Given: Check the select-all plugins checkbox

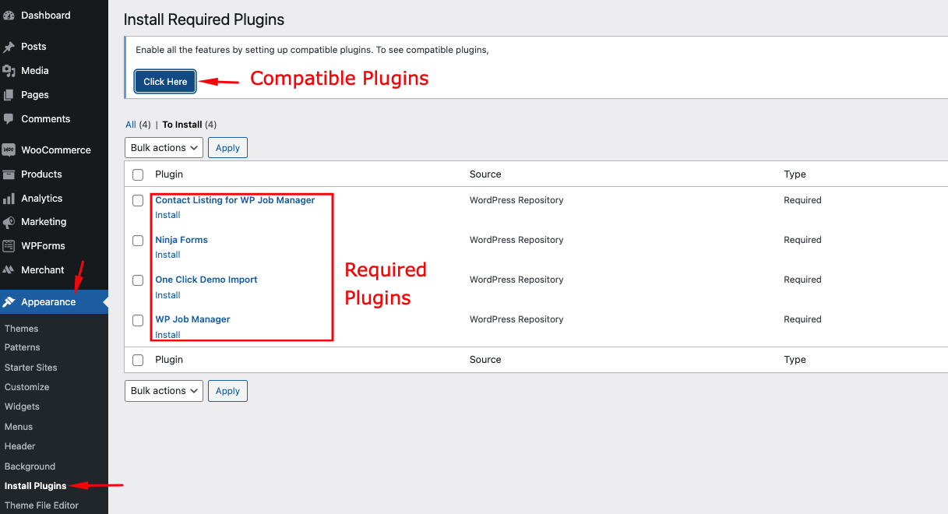Looking at the screenshot, I should [138, 174].
